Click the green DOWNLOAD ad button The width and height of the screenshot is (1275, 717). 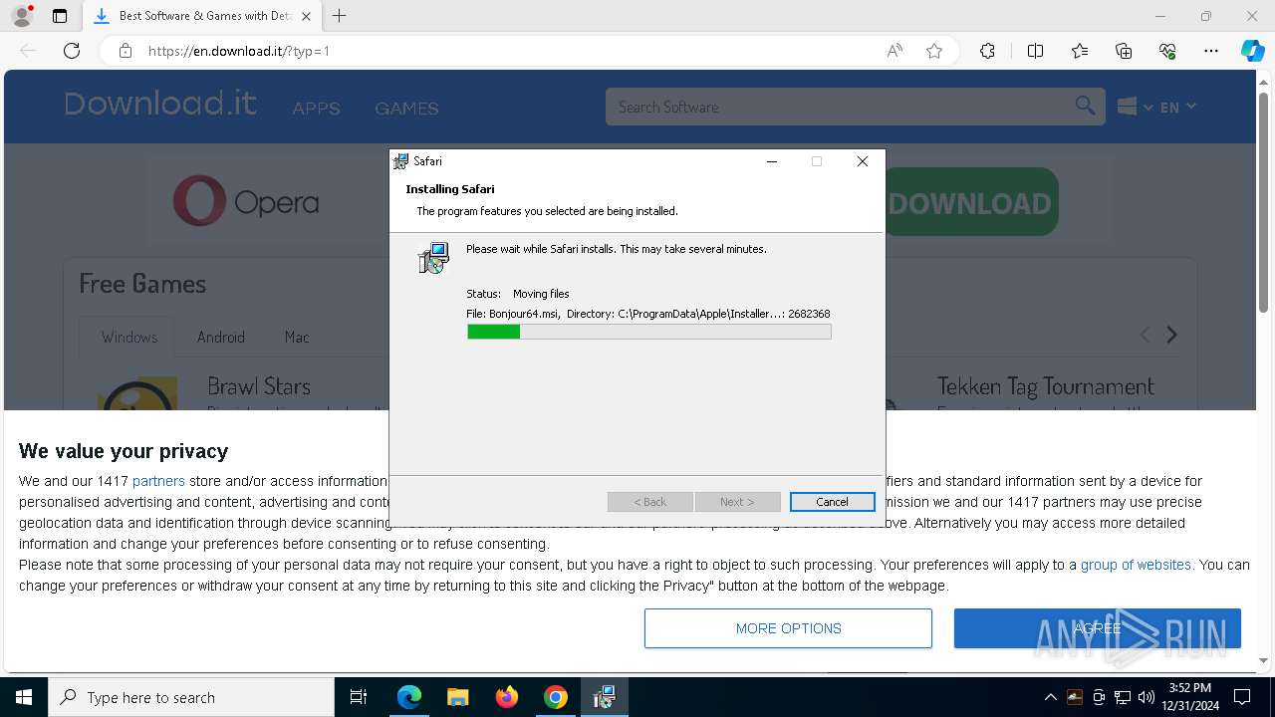pos(970,202)
